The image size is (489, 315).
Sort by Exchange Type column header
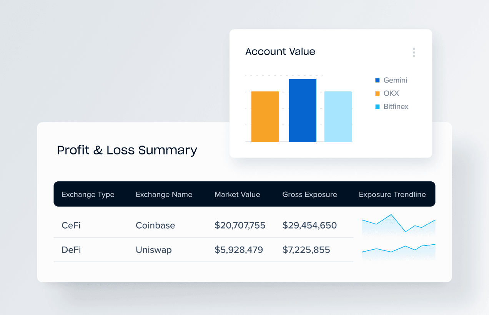tap(88, 194)
